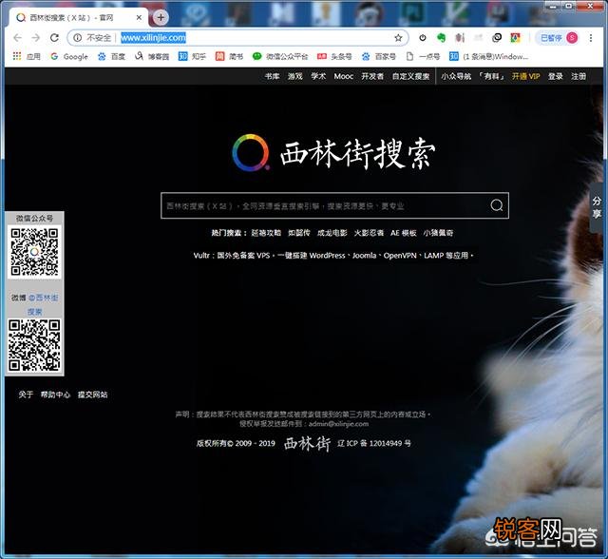Select the URL in the address bar

point(153,38)
